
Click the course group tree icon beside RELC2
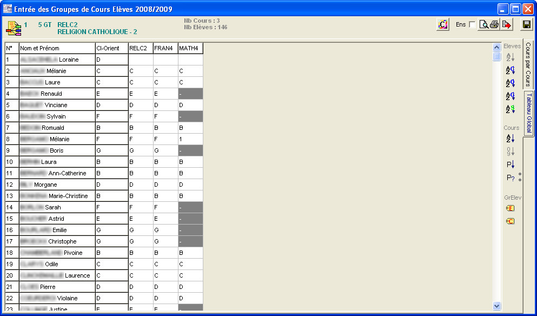coord(14,29)
